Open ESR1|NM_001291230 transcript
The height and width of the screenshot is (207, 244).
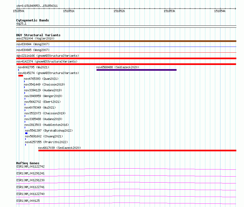pyautogui.click(x=30, y=180)
